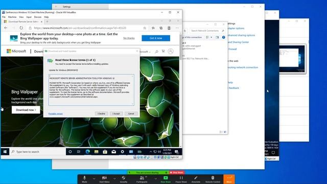Open Security in Zoom toolbar
327x184 pixels.
point(124,179)
